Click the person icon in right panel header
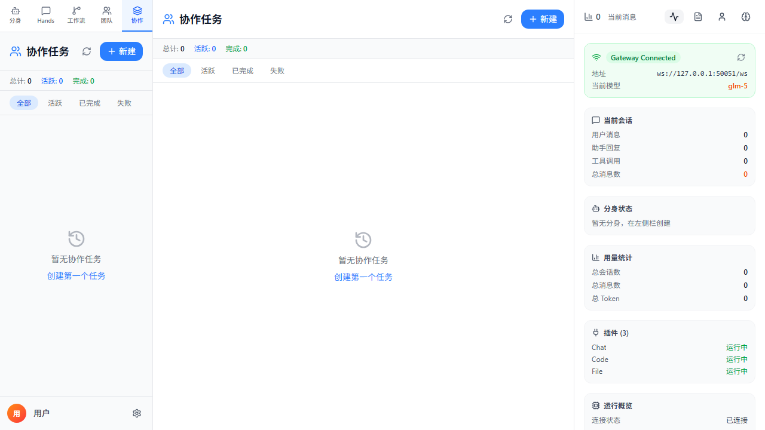 pos(722,17)
